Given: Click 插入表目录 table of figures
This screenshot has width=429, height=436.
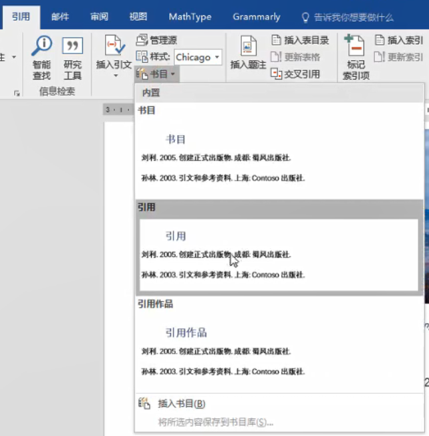Looking at the screenshot, I should click(300, 40).
